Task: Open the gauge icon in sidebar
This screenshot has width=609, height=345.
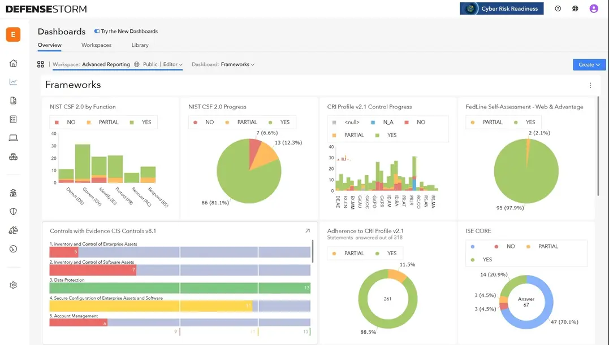Action: pyautogui.click(x=13, y=249)
